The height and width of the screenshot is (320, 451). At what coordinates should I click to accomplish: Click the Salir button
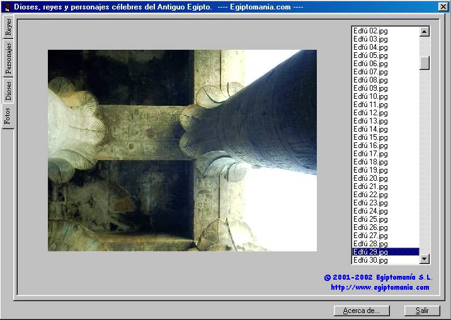tap(422, 311)
